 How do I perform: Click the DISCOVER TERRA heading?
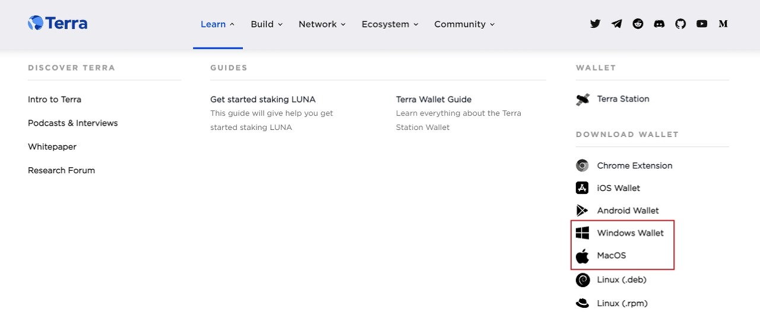(71, 68)
